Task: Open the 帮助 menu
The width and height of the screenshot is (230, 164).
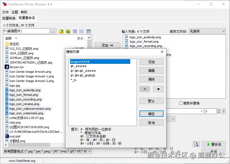Action: click(x=24, y=12)
